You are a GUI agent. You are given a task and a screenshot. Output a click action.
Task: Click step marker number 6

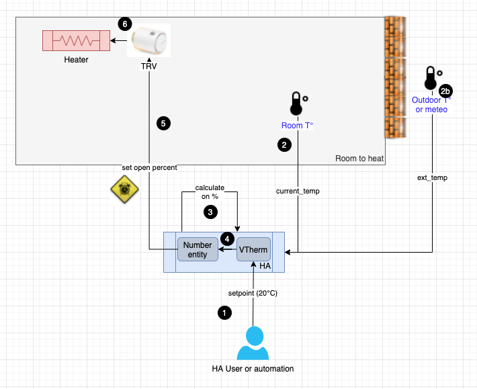pyautogui.click(x=124, y=24)
